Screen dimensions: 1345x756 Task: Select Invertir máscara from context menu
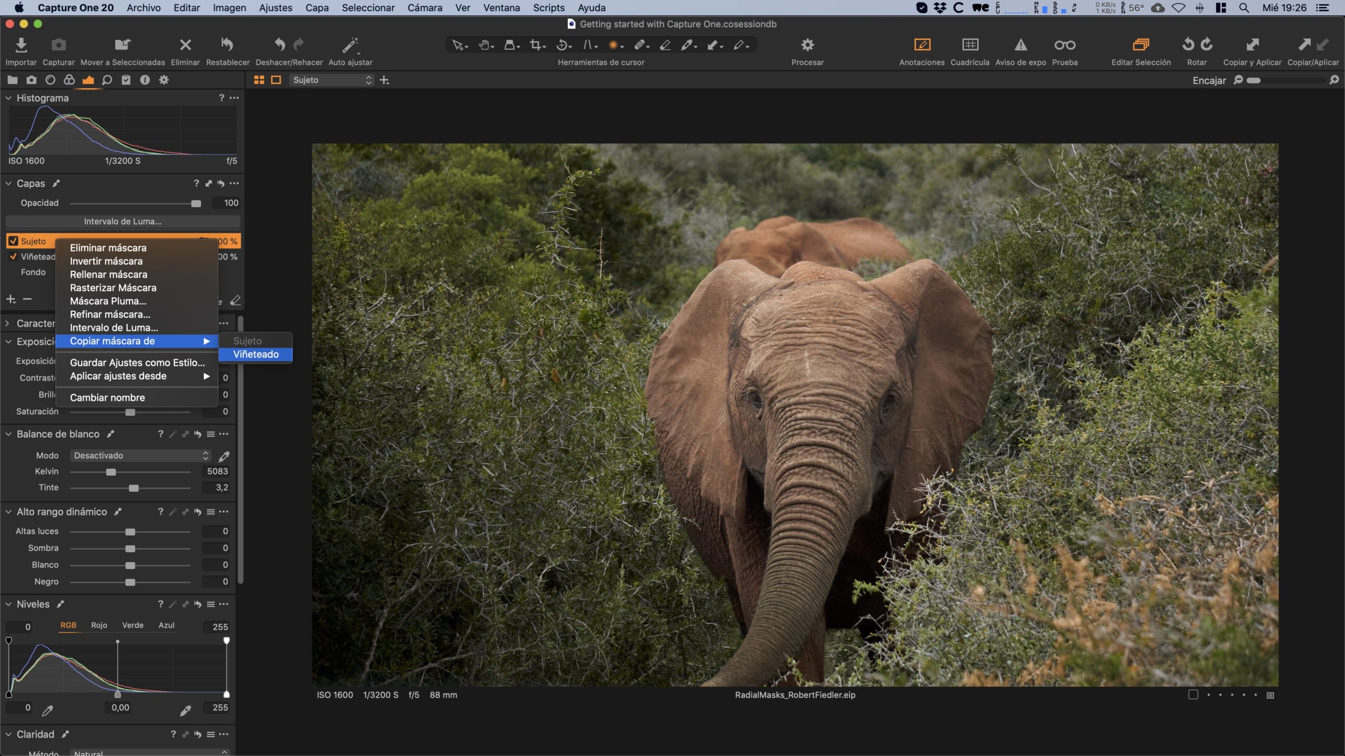[x=137, y=261]
